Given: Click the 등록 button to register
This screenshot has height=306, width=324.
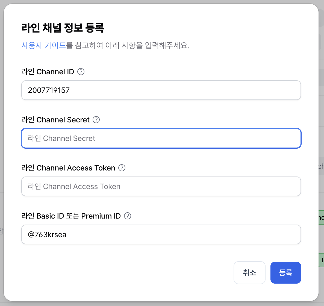Looking at the screenshot, I should coord(285,272).
